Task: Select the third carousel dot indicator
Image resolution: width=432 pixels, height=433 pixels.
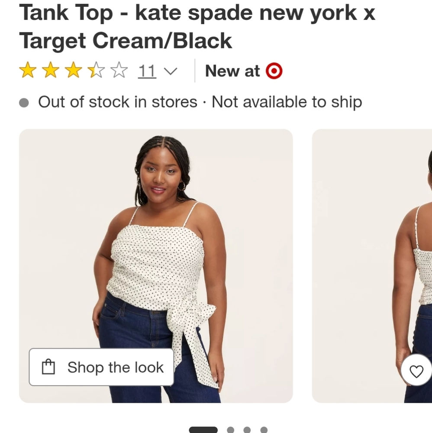Action: click(x=248, y=430)
